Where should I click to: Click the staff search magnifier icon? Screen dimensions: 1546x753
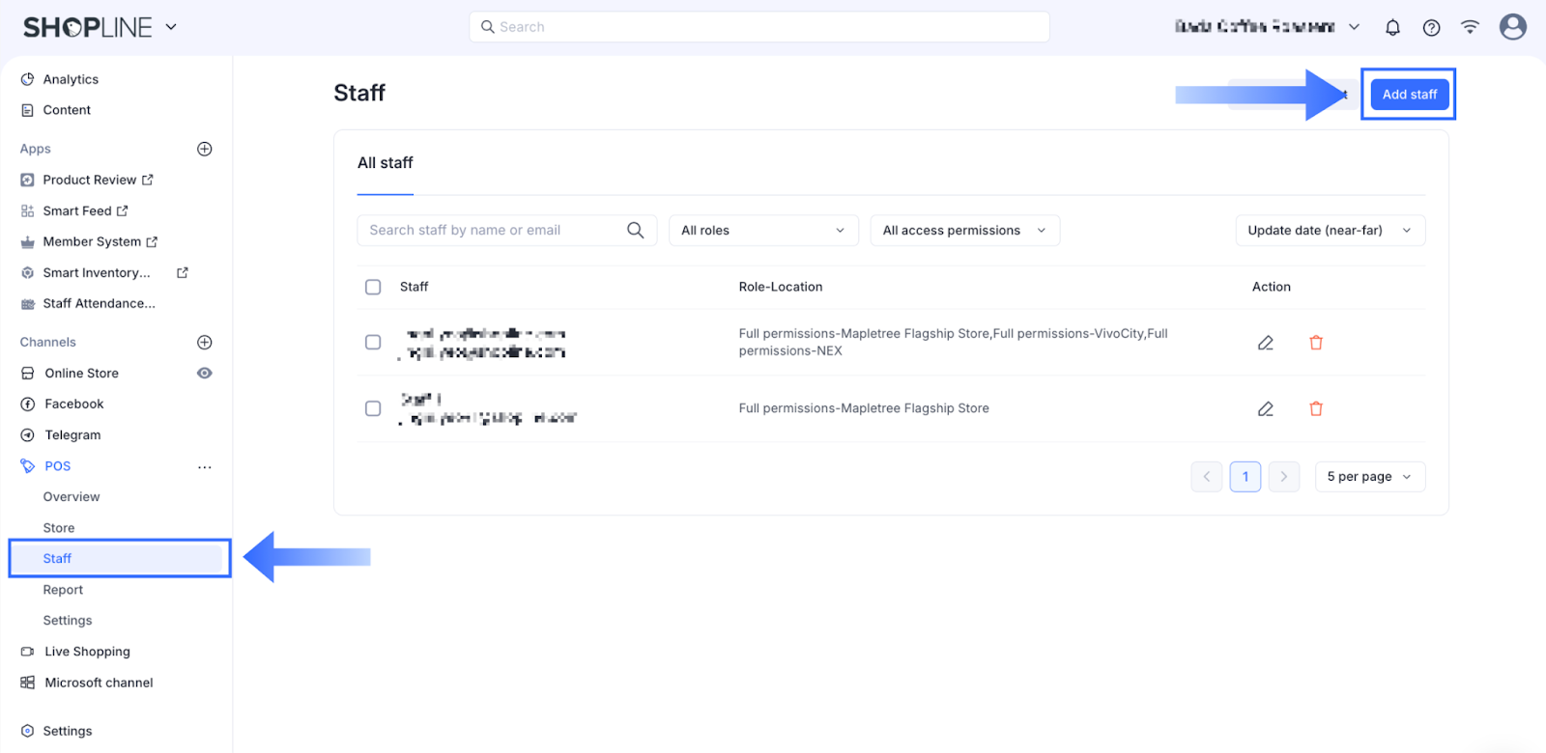[x=635, y=230]
